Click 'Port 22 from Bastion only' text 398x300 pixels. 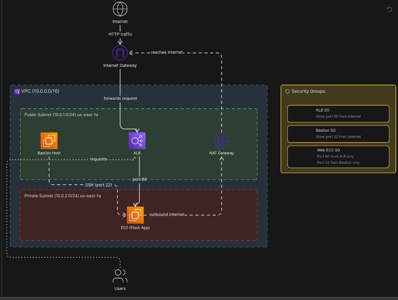coord(338,163)
